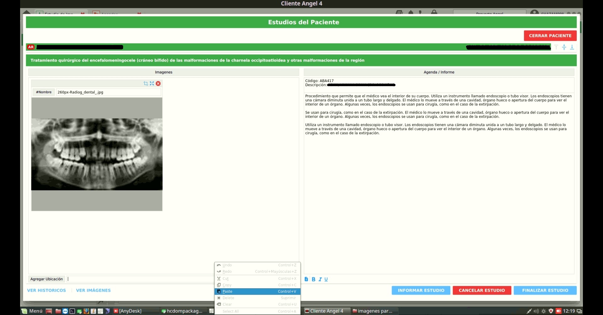Switch to Cliente Angel 4 taskbar window
The image size is (603, 315).
tap(327, 311)
